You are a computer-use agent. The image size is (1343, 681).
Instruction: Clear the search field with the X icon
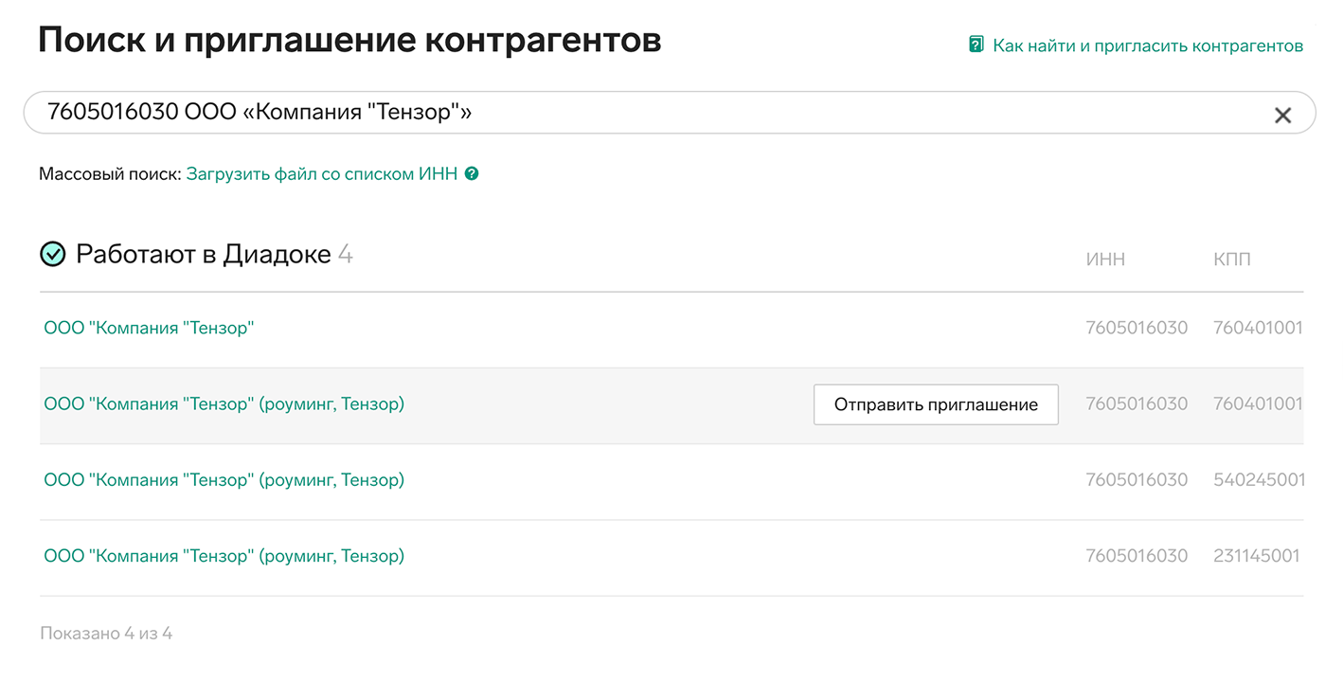[x=1282, y=115]
